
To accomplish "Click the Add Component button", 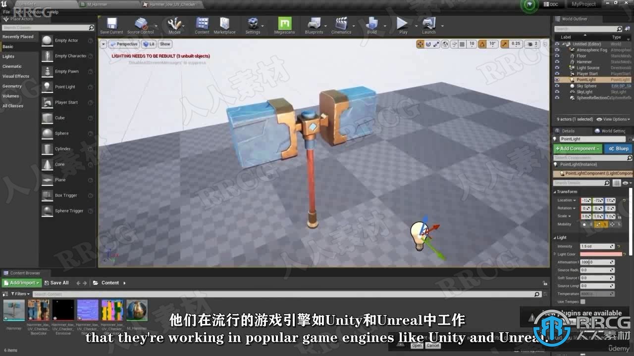I will [x=578, y=149].
